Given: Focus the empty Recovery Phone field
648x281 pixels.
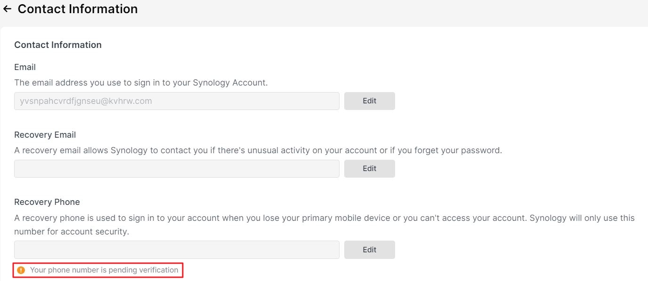Looking at the screenshot, I should (177, 250).
